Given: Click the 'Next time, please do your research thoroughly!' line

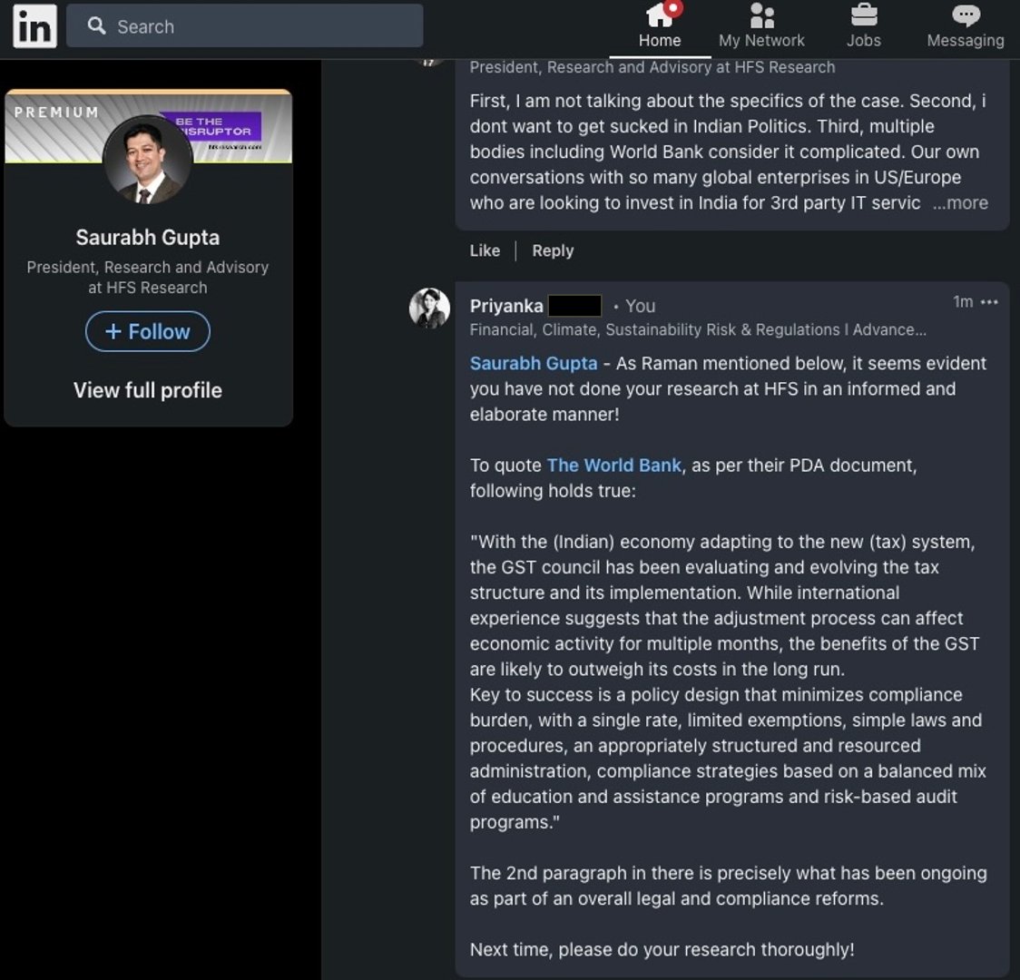Looking at the screenshot, I should [x=662, y=950].
